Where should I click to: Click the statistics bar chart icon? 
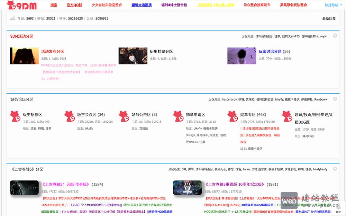(x=12, y=18)
